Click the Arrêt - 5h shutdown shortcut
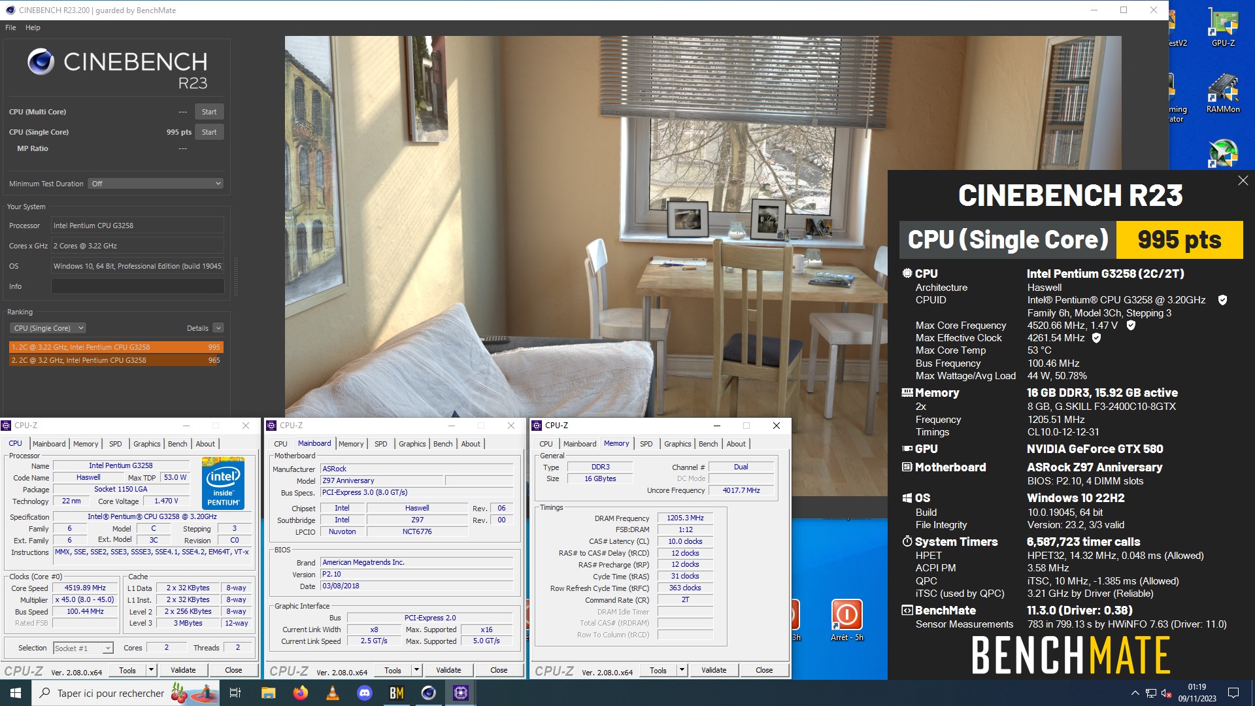 (846, 620)
